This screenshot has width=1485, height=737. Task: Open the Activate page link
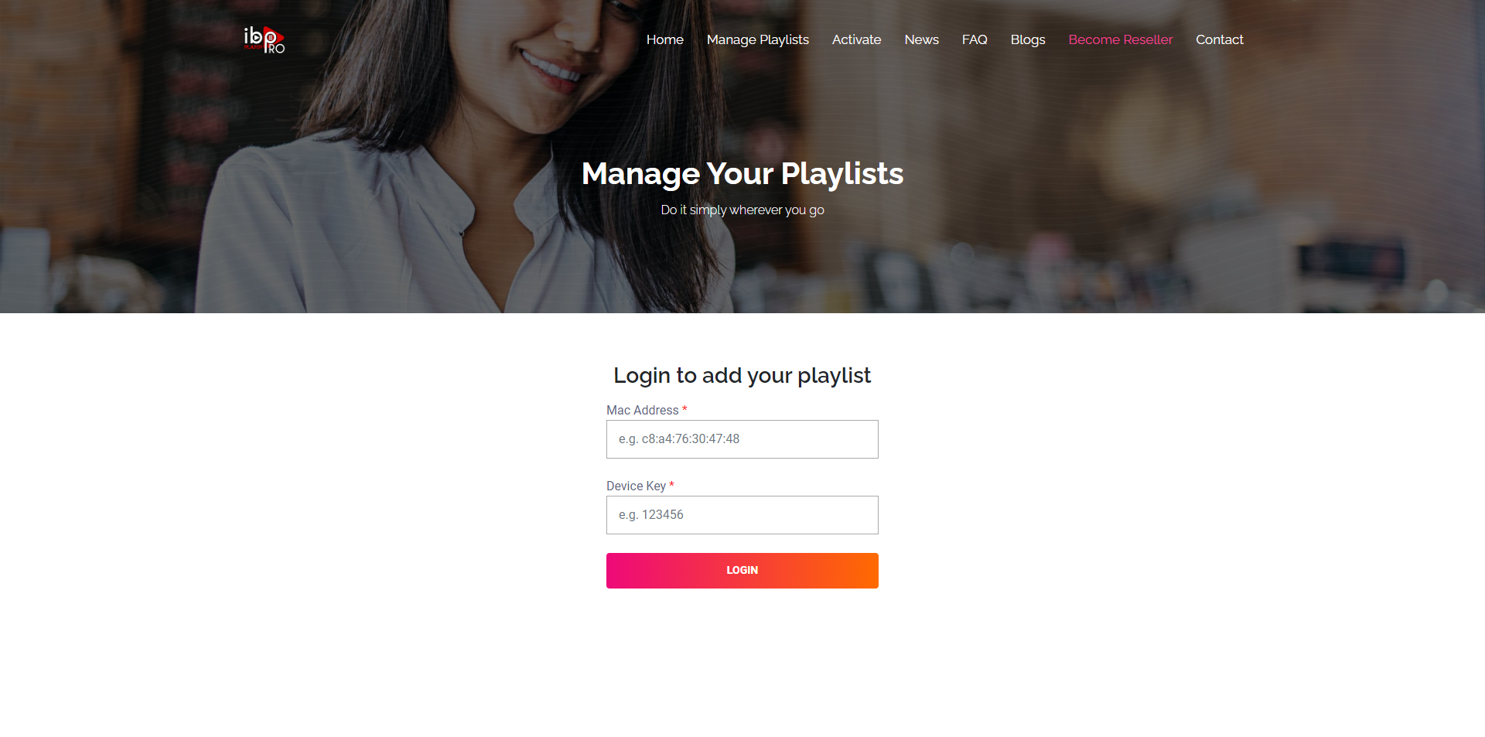point(856,39)
